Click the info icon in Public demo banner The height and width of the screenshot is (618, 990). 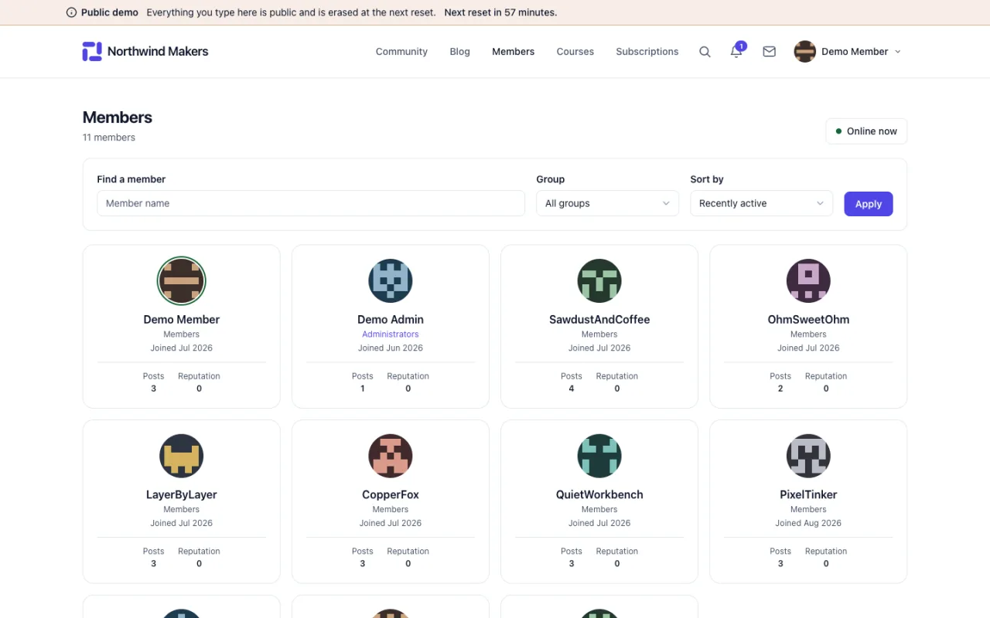[x=72, y=12]
